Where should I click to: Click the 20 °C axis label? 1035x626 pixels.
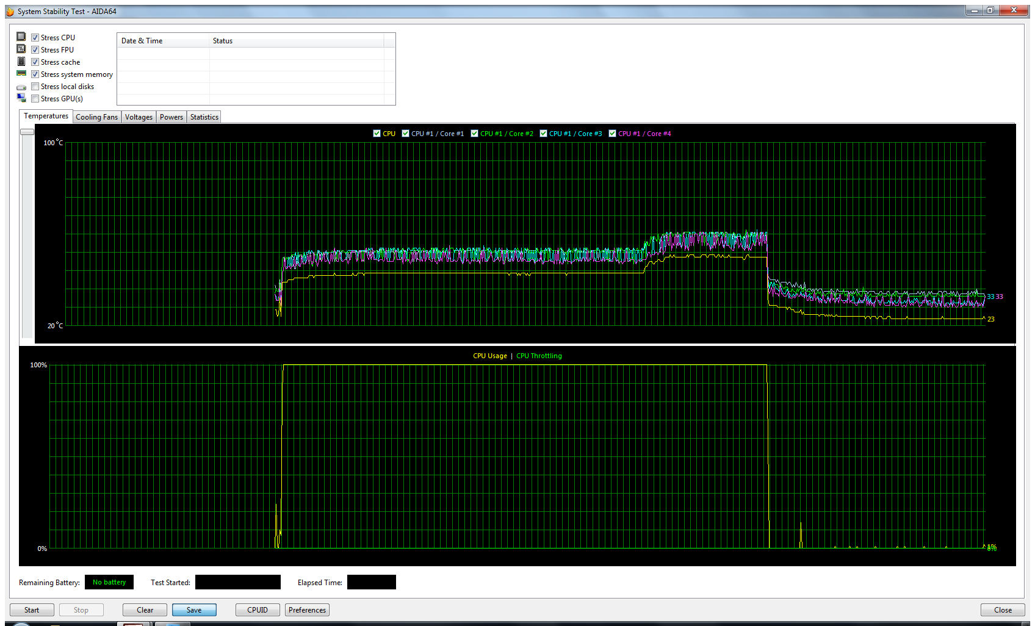tap(55, 326)
